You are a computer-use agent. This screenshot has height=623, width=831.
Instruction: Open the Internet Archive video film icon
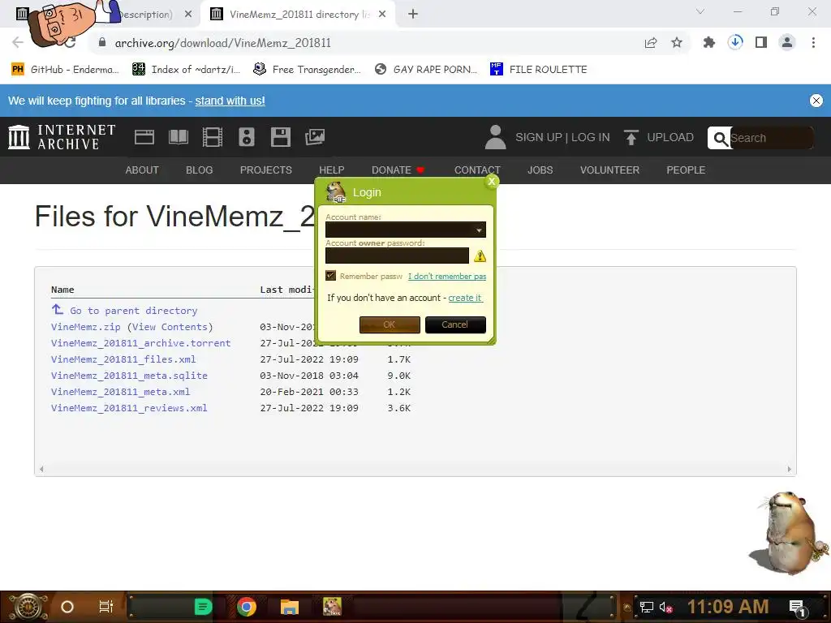point(213,137)
